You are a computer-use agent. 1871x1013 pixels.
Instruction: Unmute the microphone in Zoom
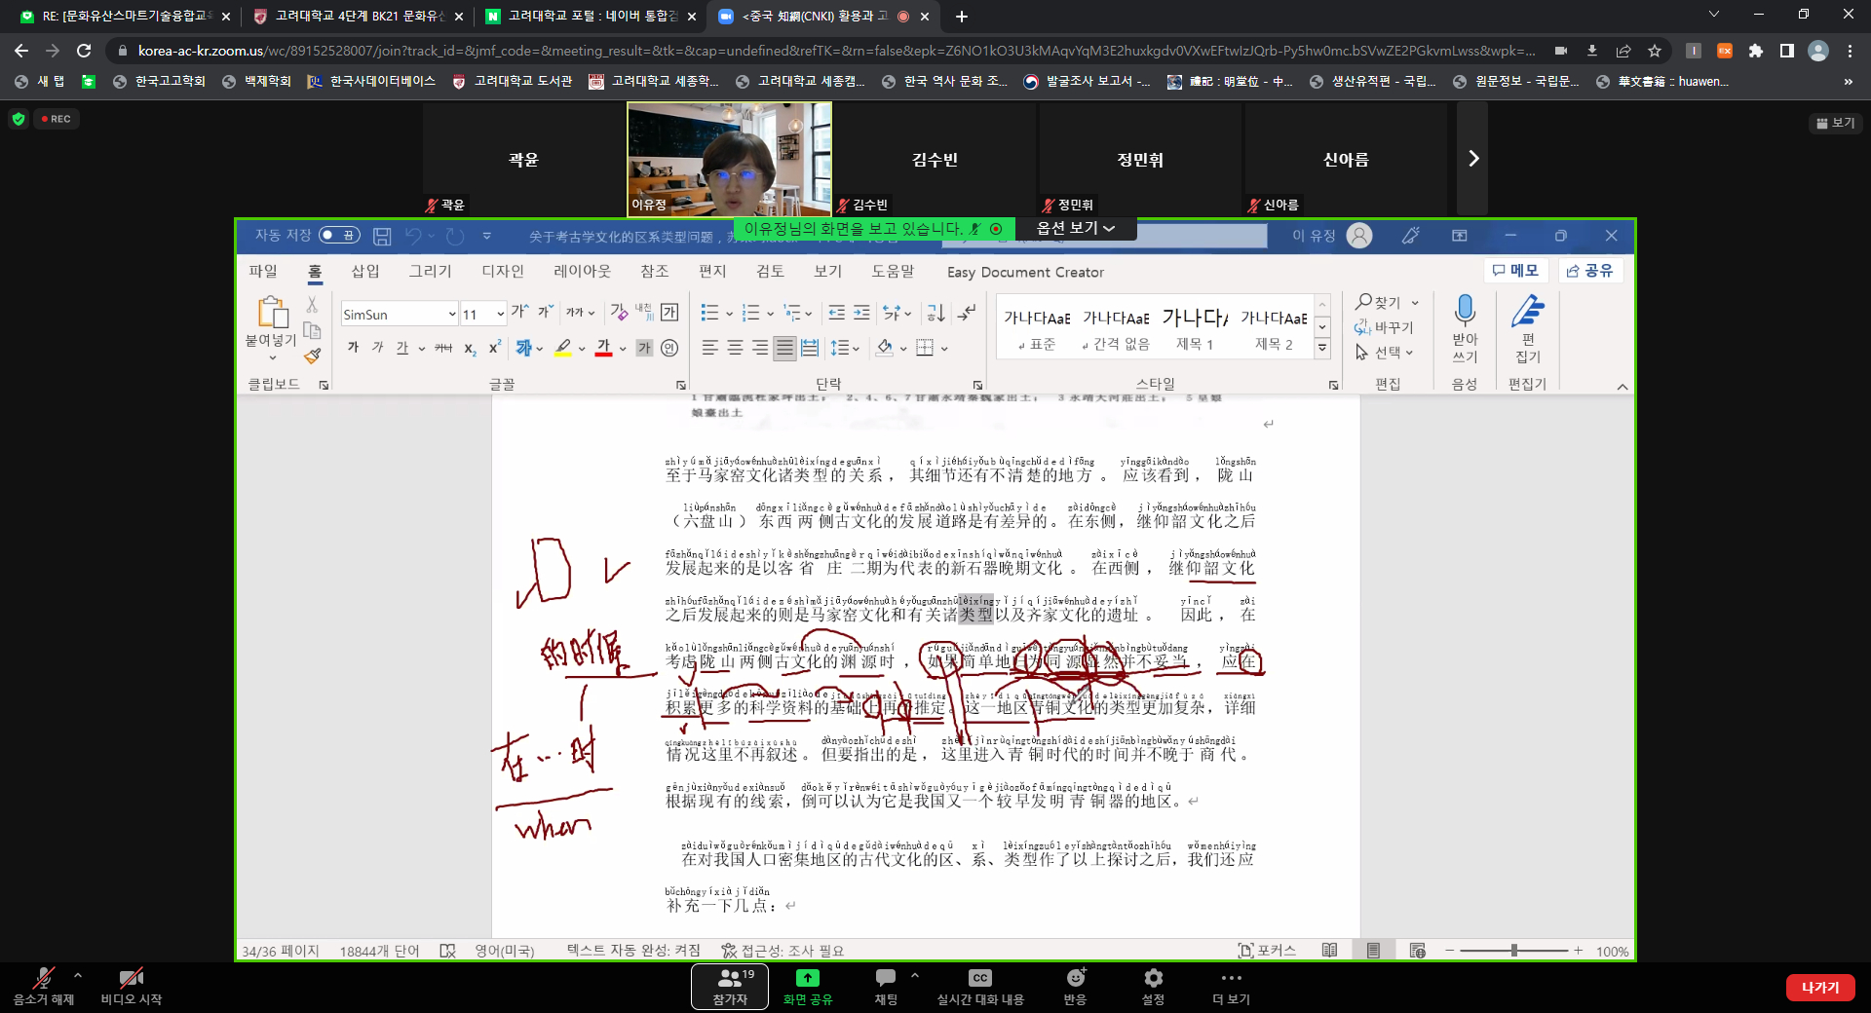click(x=43, y=978)
